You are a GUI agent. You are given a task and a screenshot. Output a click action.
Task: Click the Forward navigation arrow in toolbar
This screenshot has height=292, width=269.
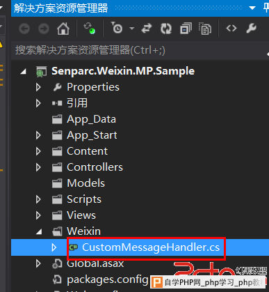tap(44, 29)
